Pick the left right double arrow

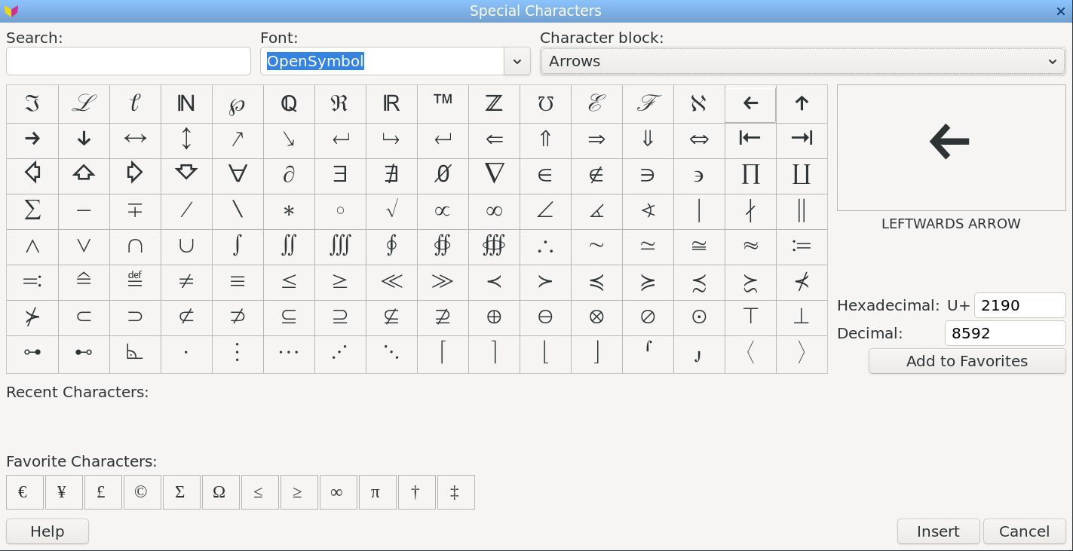[699, 139]
